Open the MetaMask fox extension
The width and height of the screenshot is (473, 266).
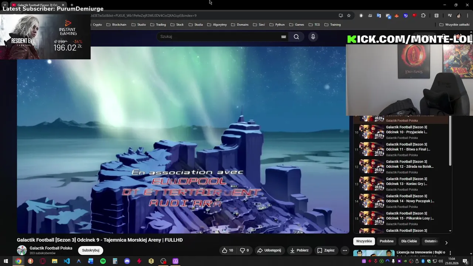[x=397, y=16]
